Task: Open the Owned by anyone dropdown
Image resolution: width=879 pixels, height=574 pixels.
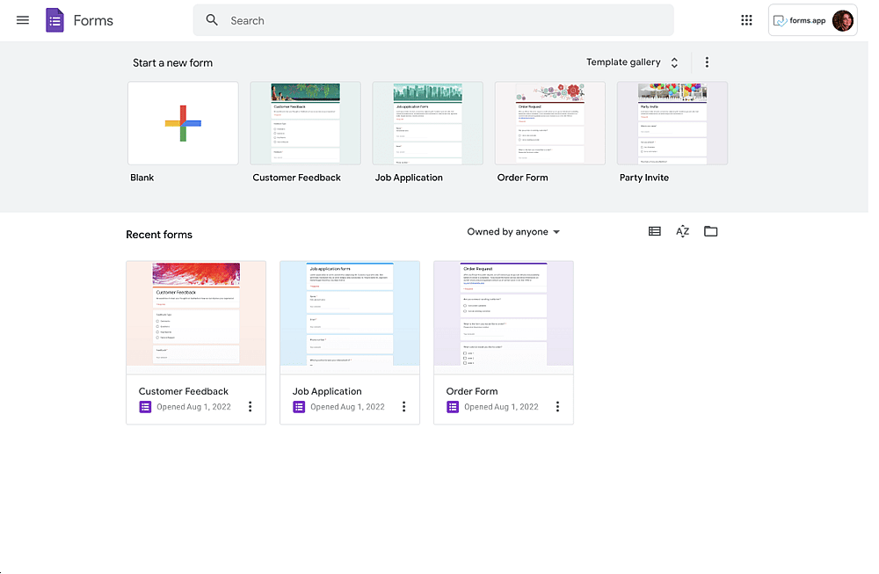Action: (513, 232)
